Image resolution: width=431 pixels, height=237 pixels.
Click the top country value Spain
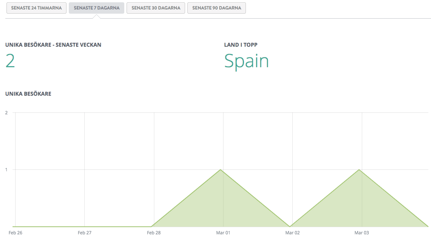pos(246,62)
